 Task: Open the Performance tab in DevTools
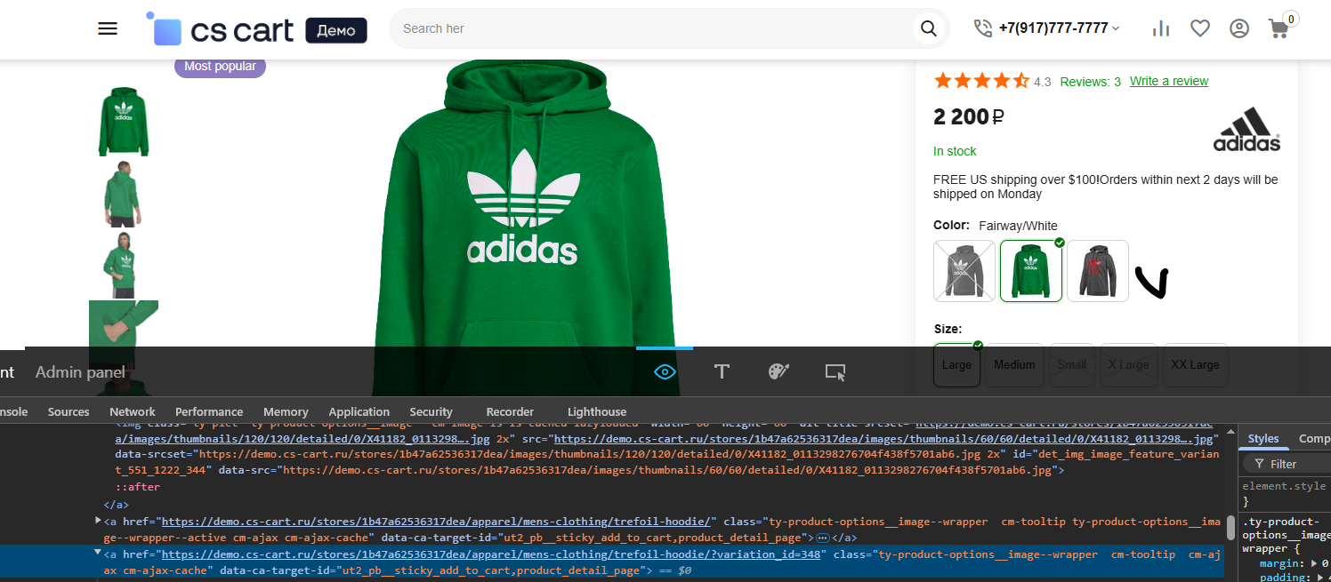click(209, 411)
